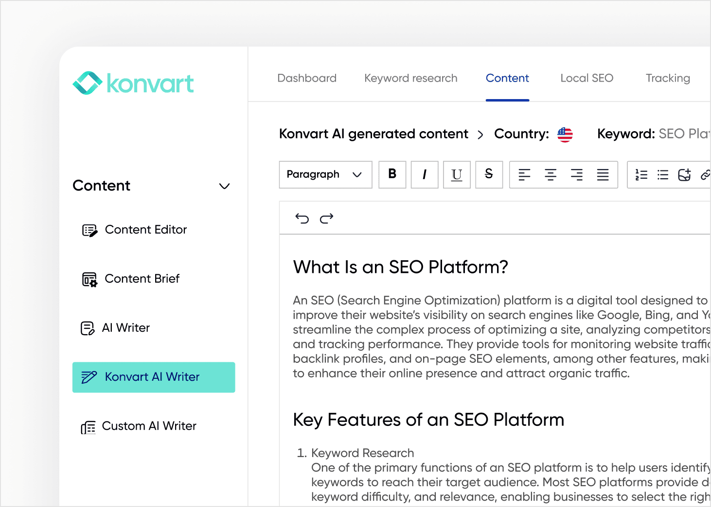Screen dimensions: 711x507
Task: Center align the text
Action: click(x=551, y=175)
